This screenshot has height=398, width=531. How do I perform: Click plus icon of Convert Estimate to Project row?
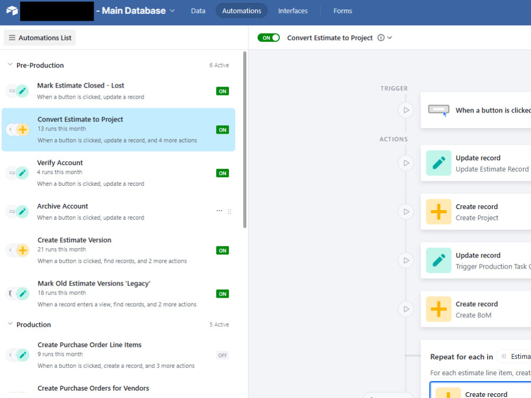tap(22, 129)
